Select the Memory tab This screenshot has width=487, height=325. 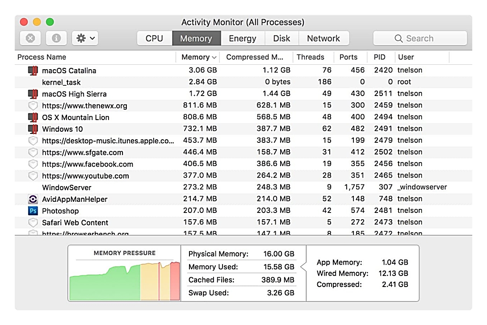point(196,38)
